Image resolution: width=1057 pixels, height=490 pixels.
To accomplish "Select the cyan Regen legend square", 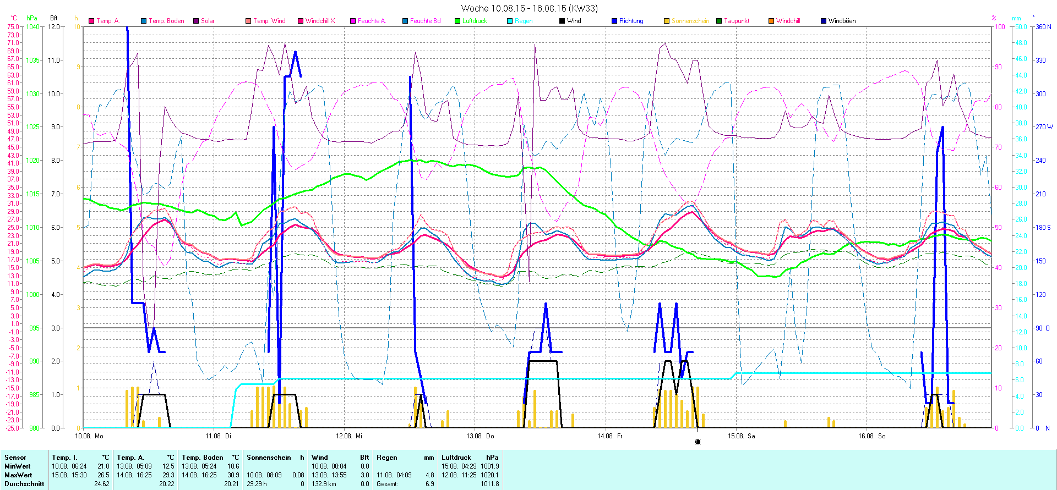I will (510, 21).
